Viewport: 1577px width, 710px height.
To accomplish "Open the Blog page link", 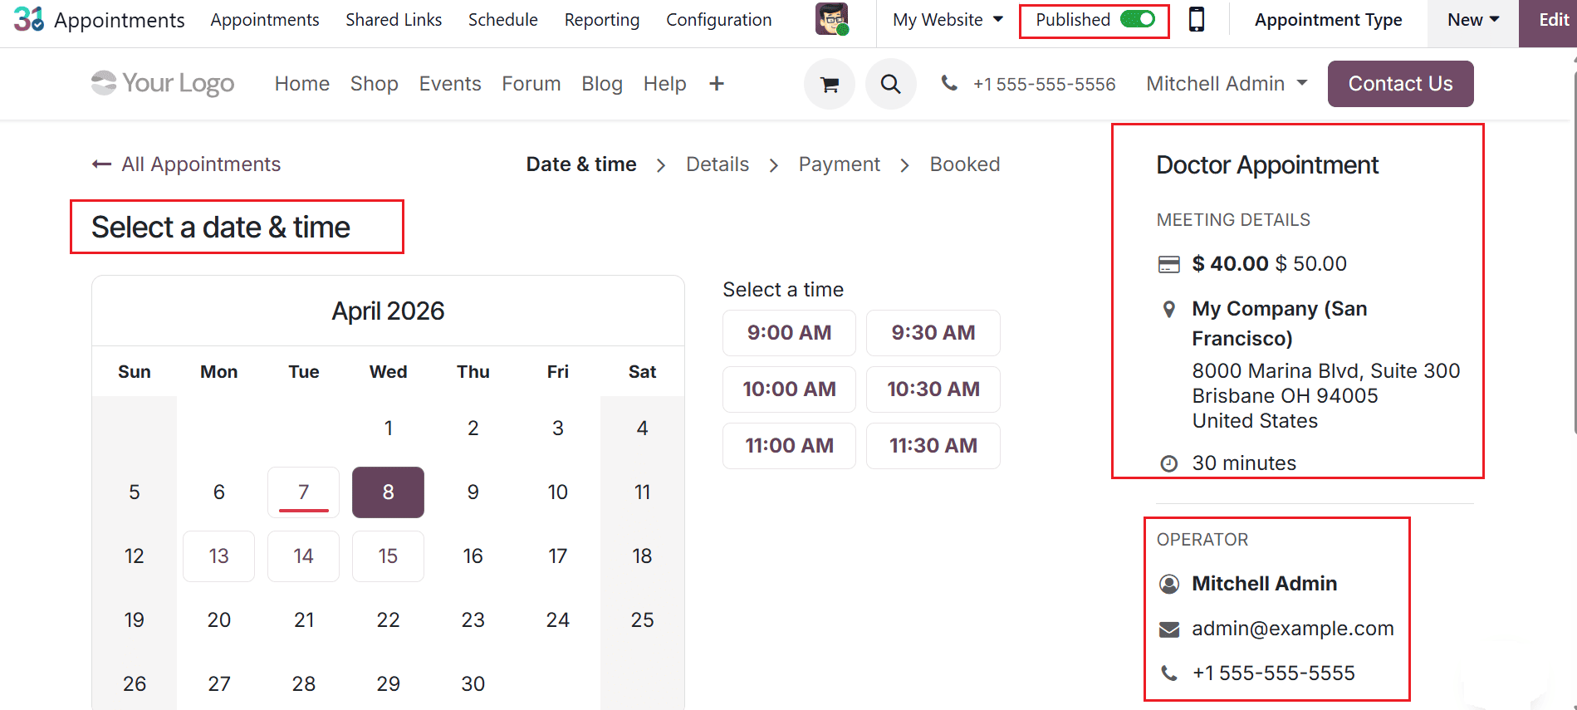I will (602, 83).
